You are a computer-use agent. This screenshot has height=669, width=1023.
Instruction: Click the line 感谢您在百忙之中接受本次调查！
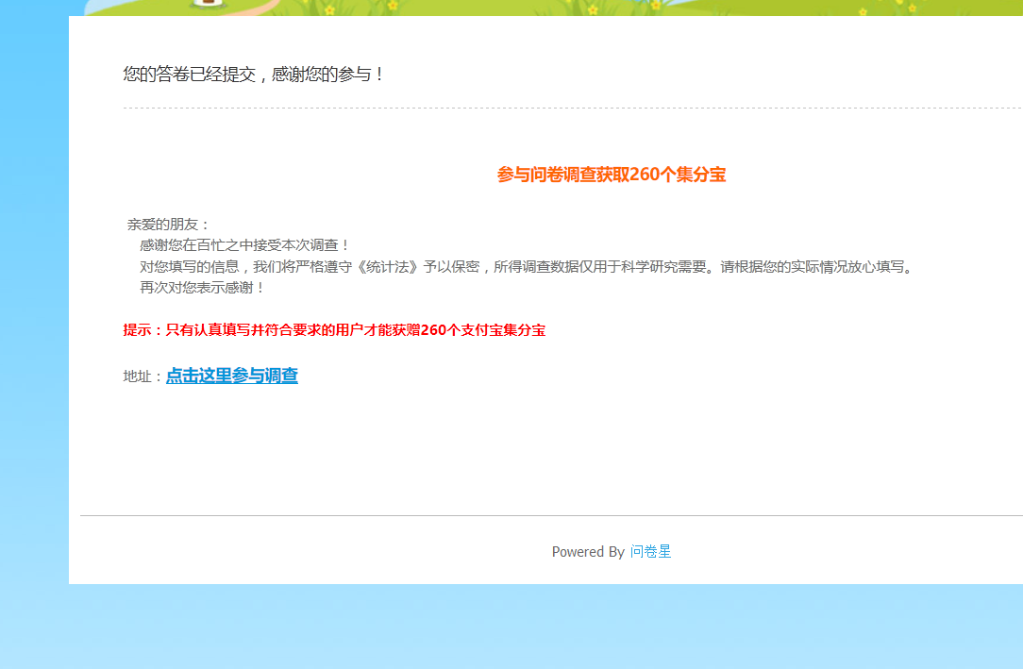244,245
